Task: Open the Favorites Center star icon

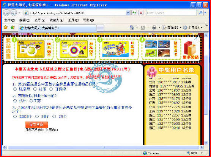Action: pyautogui.click(x=6, y=28)
